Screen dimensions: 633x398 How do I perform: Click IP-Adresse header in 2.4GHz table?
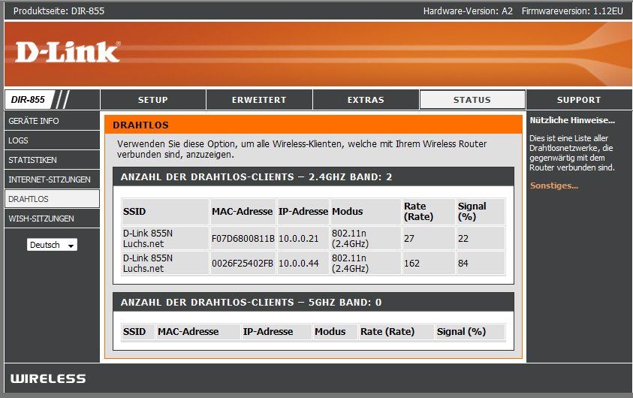pos(303,212)
